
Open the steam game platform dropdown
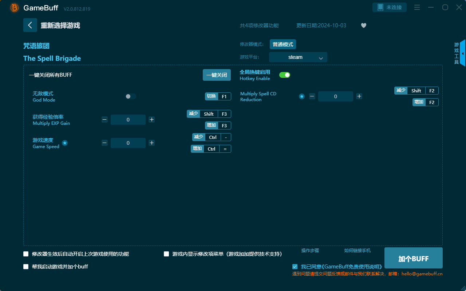tap(298, 57)
